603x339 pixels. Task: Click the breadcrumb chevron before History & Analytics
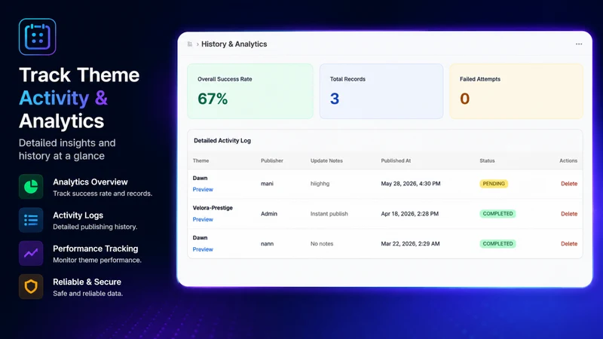[197, 44]
